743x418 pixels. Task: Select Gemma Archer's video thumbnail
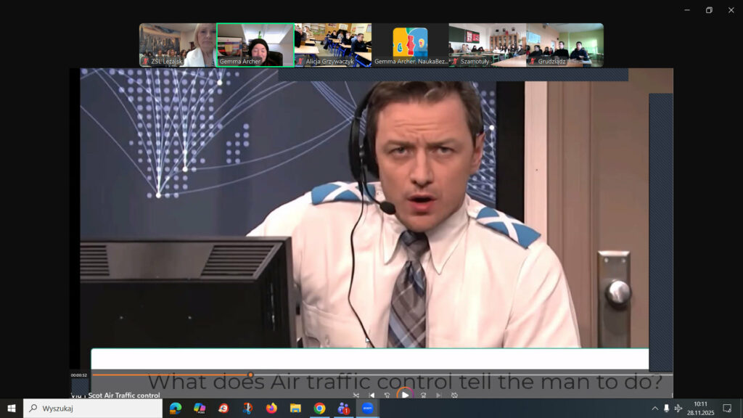(x=255, y=45)
